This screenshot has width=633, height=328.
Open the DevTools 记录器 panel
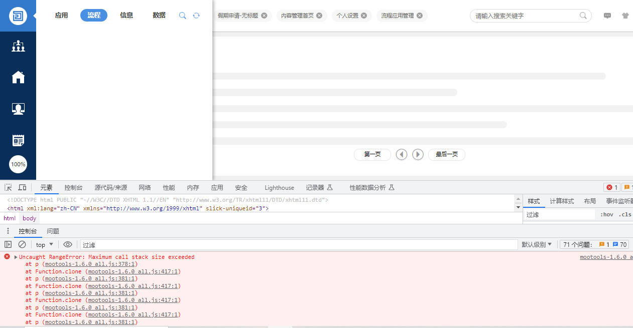(320, 188)
